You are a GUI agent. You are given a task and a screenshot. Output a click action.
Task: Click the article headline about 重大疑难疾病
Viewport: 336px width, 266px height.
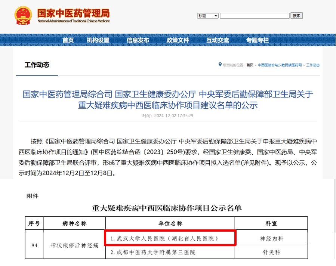(x=168, y=100)
